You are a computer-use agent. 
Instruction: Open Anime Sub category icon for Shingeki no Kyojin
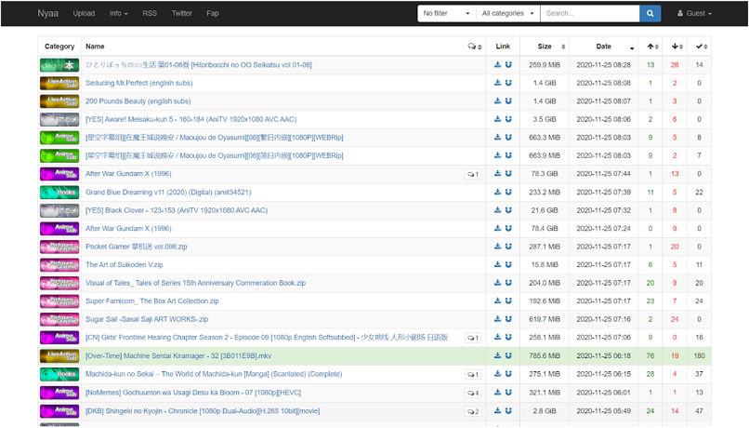click(x=59, y=410)
